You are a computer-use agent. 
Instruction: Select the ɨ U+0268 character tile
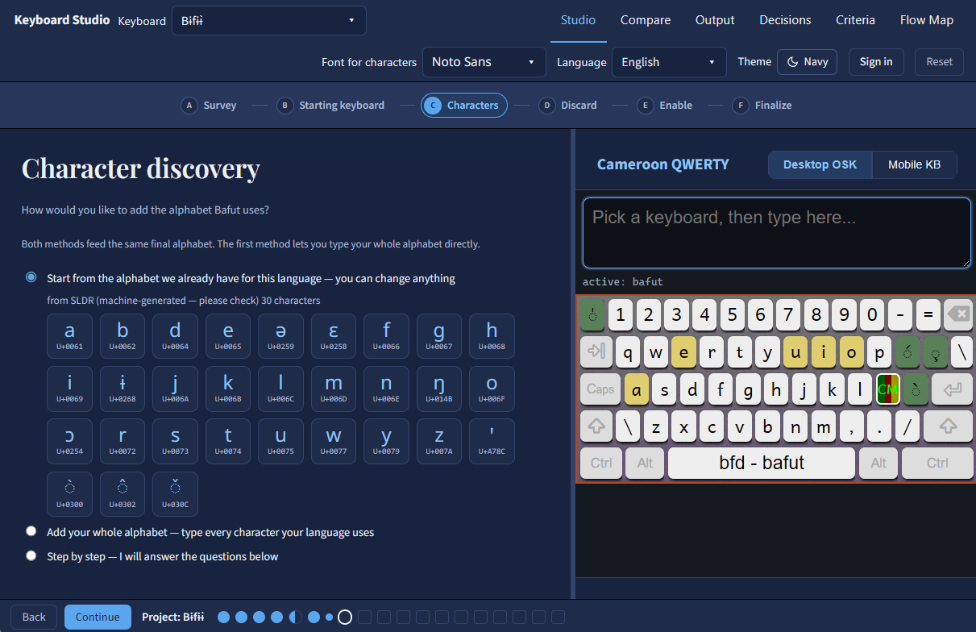tap(123, 389)
